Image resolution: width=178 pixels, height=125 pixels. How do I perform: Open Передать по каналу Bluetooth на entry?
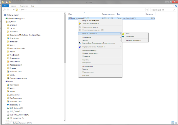pyautogui.click(x=100, y=47)
